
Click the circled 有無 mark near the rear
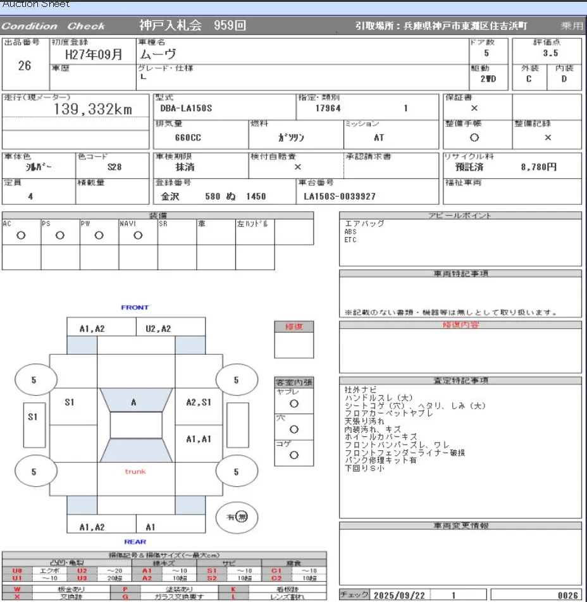click(x=235, y=517)
